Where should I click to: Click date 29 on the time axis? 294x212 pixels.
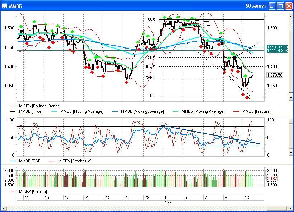click(147, 198)
